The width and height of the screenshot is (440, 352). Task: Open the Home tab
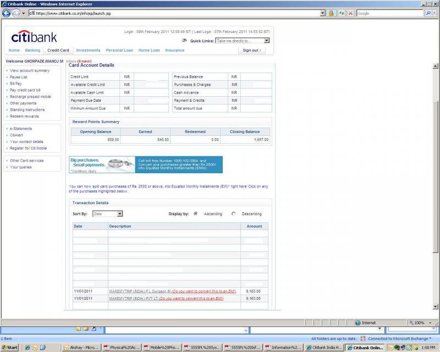coord(14,50)
